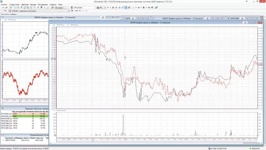Select the SPH9 row in parameters table
The height and width of the screenshot is (150, 266).
[25, 128]
